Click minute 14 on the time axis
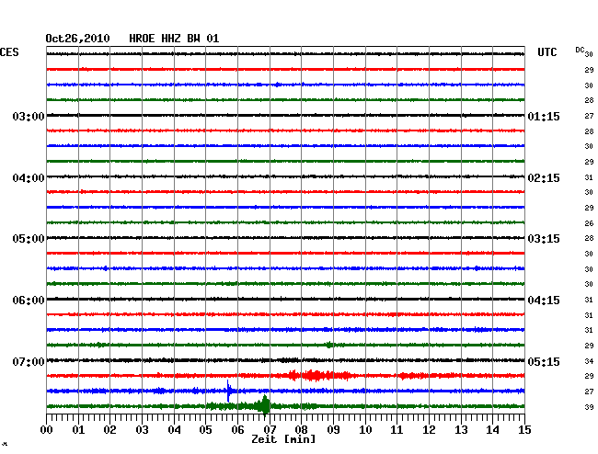 (492, 430)
